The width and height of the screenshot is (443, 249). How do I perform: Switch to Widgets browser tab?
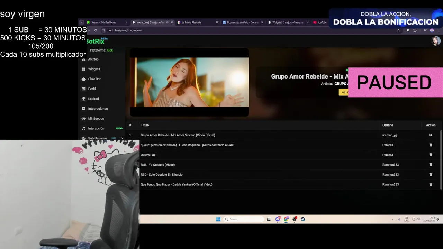[x=287, y=22]
